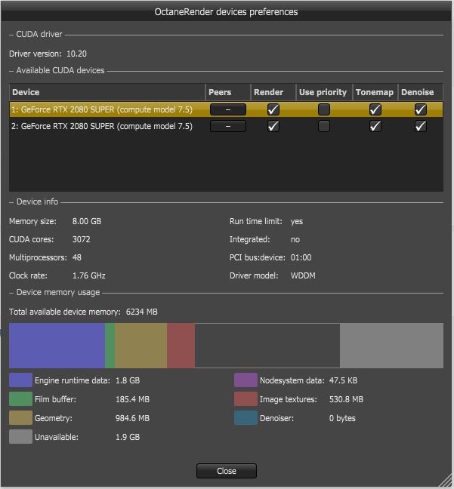
Task: Enable Use priority for second GPU
Action: pos(324,126)
